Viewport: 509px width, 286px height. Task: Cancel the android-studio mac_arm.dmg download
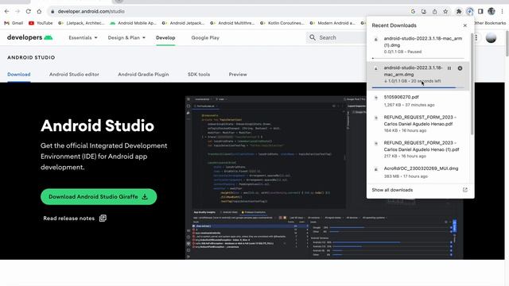click(460, 68)
